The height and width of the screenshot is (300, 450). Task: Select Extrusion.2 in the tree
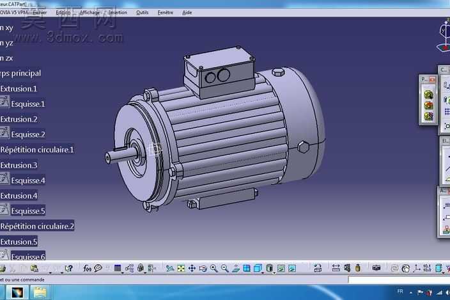coord(19,119)
